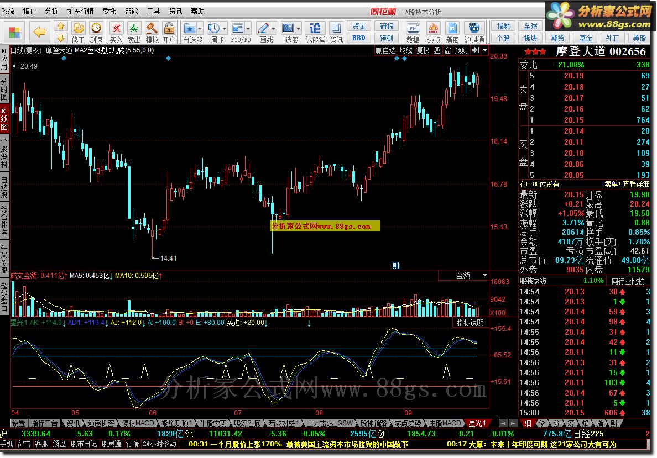Toggle the 叠 overlay chart option

(437, 50)
